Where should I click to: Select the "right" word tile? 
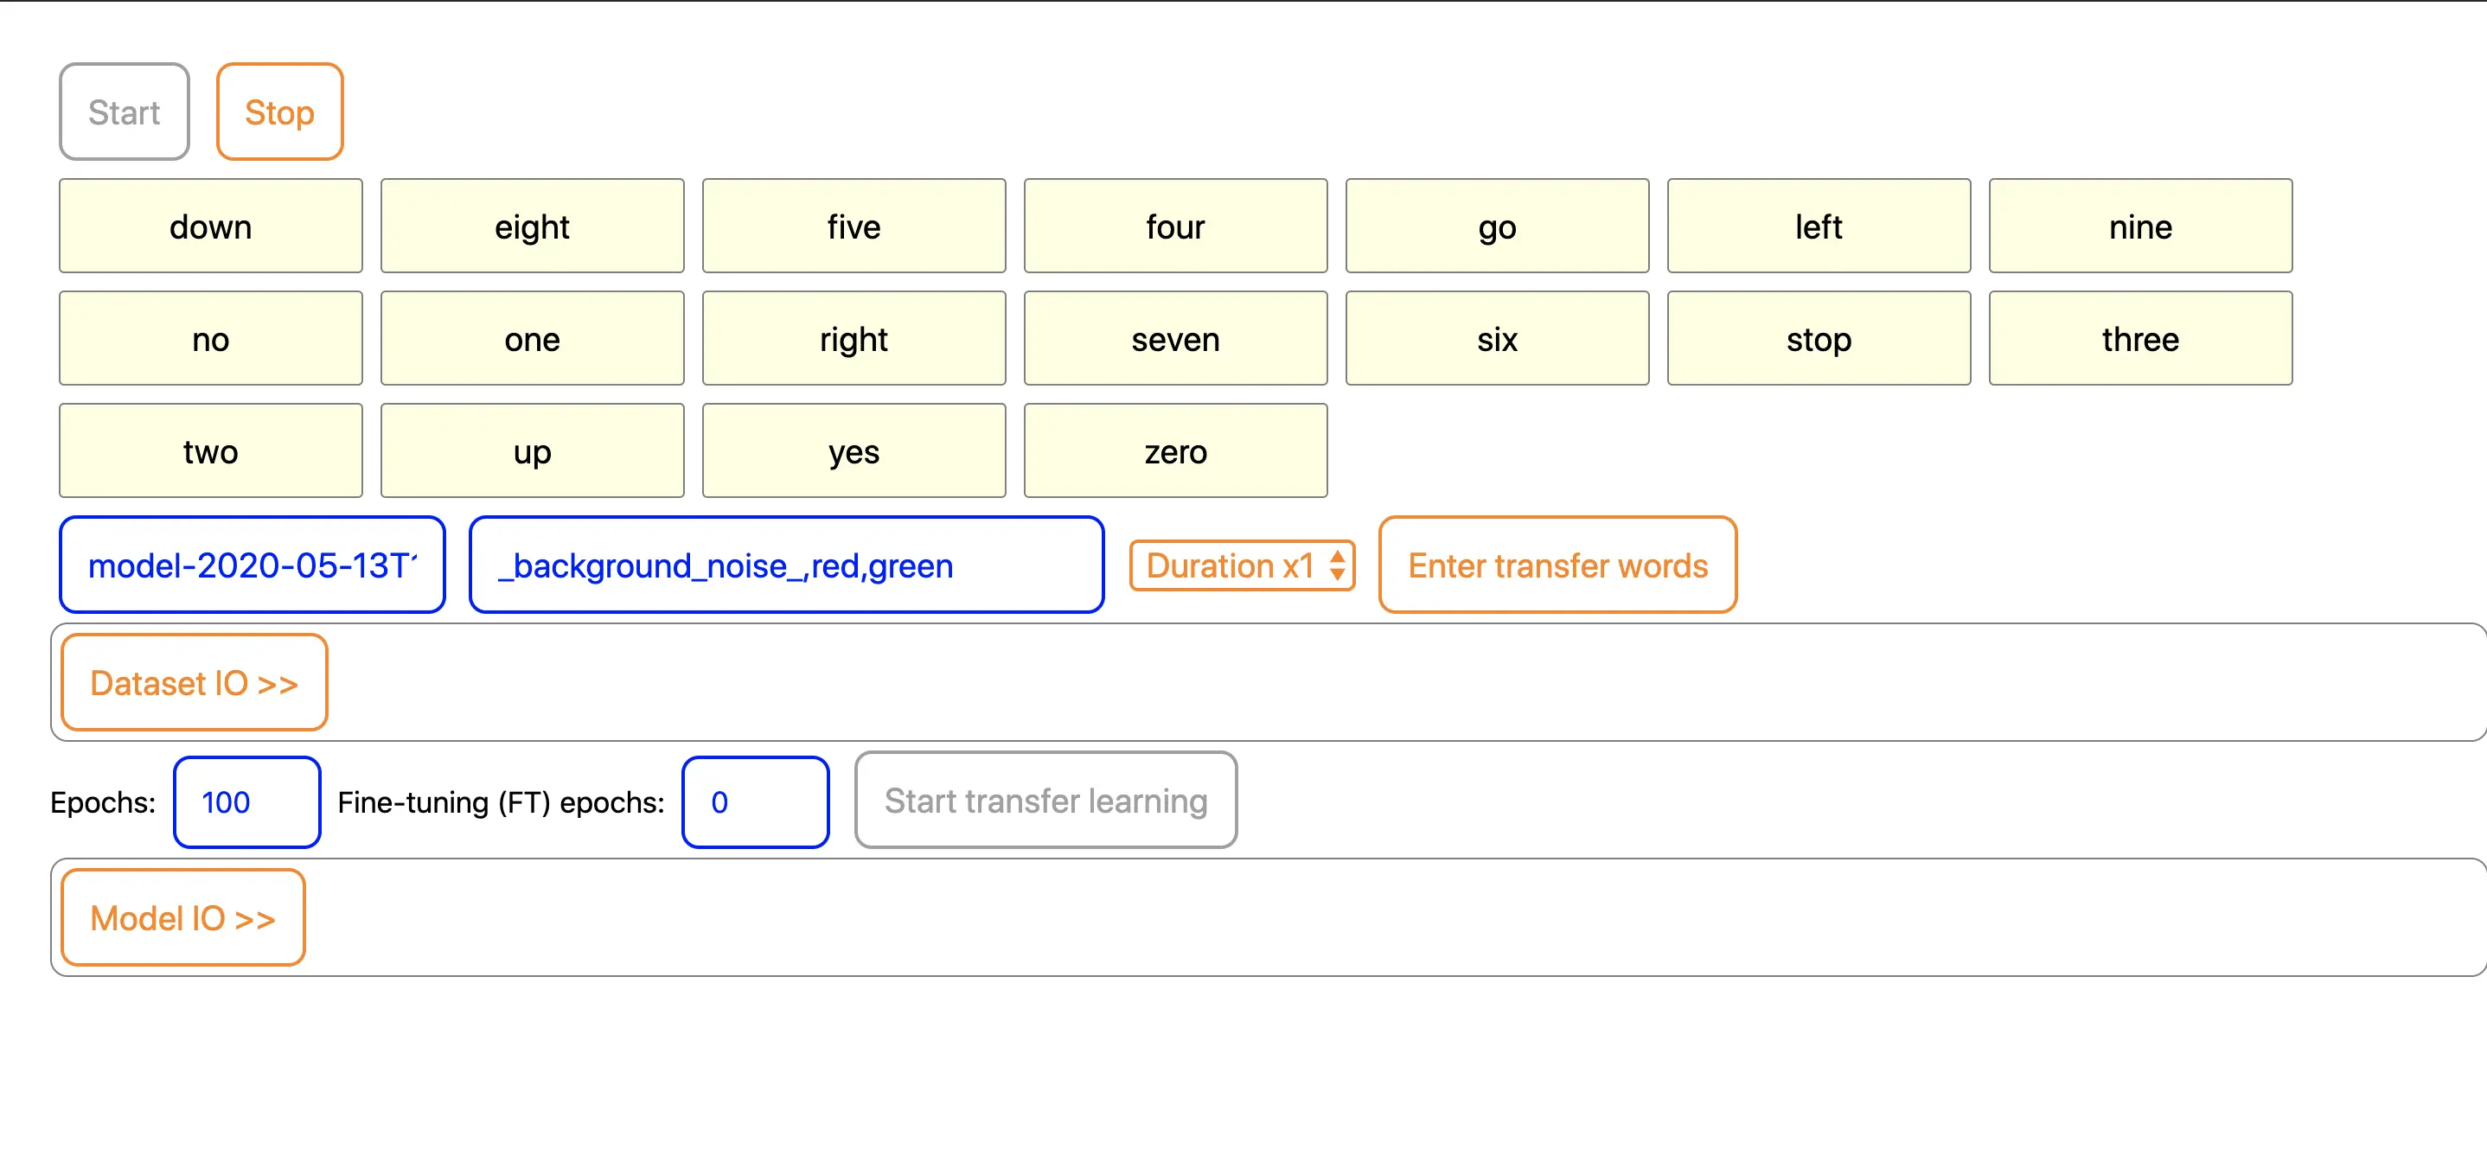pyautogui.click(x=854, y=339)
